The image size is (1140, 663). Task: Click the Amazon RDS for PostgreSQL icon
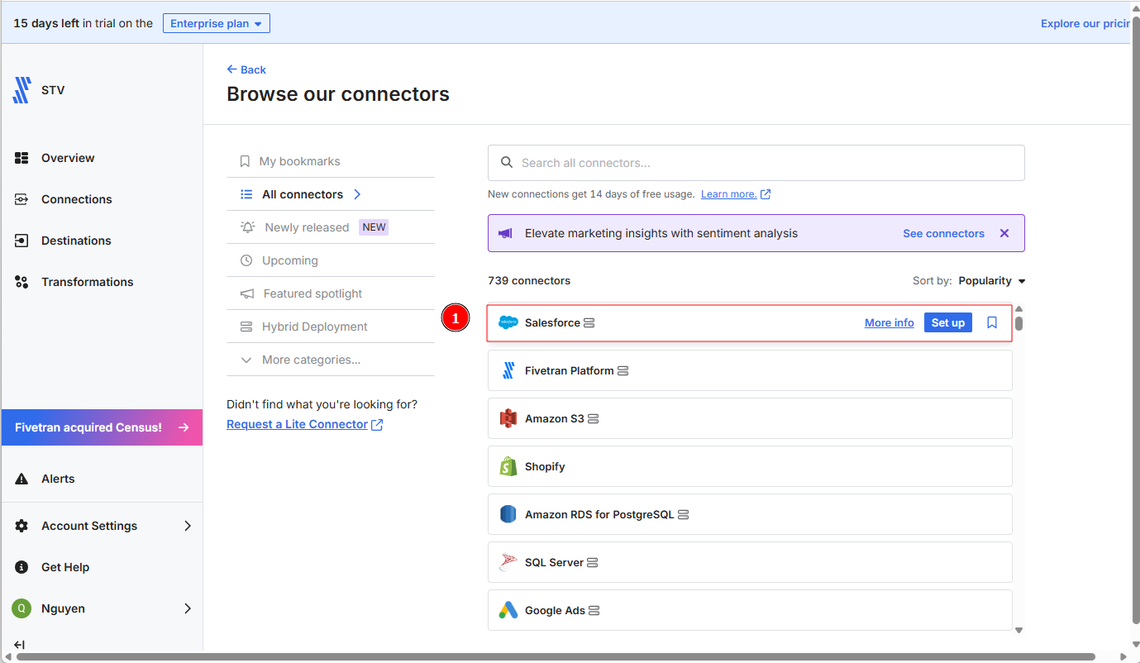(x=508, y=514)
